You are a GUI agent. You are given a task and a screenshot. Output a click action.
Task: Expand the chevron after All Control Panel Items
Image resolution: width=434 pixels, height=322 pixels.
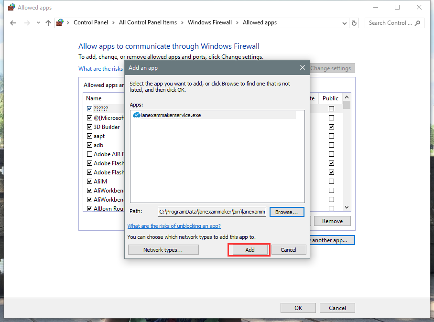coord(182,22)
